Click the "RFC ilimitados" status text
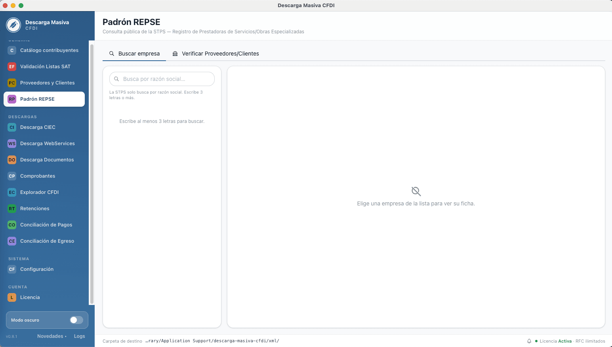The width and height of the screenshot is (612, 347). tap(590, 341)
